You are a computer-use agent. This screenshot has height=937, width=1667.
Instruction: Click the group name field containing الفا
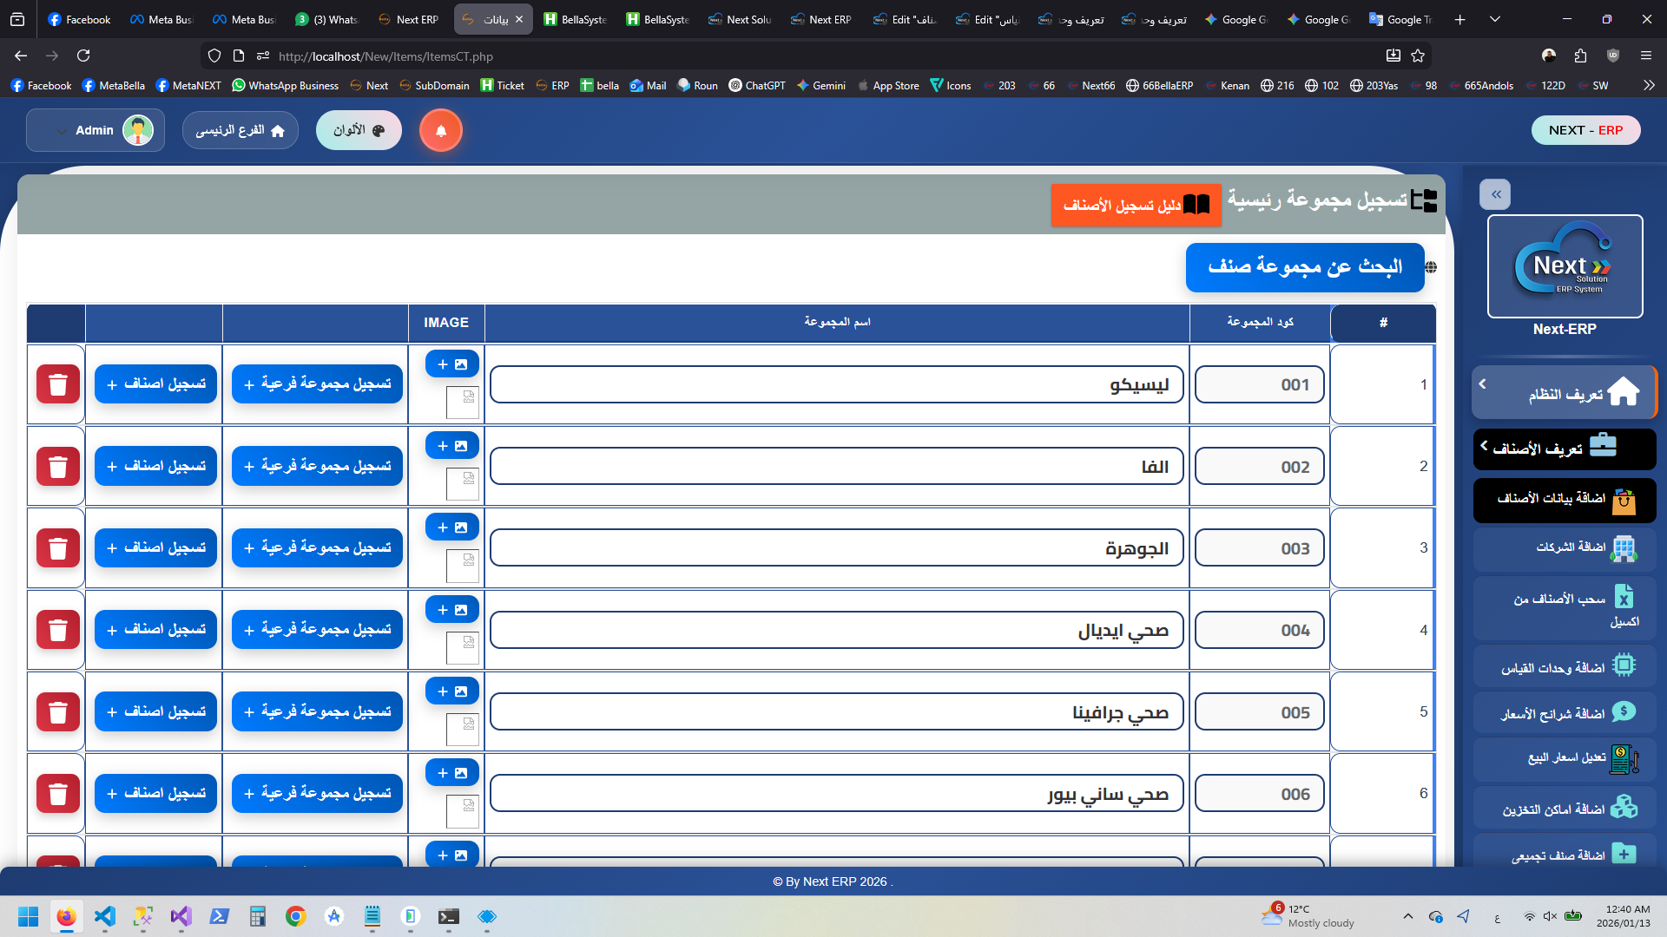pyautogui.click(x=836, y=467)
